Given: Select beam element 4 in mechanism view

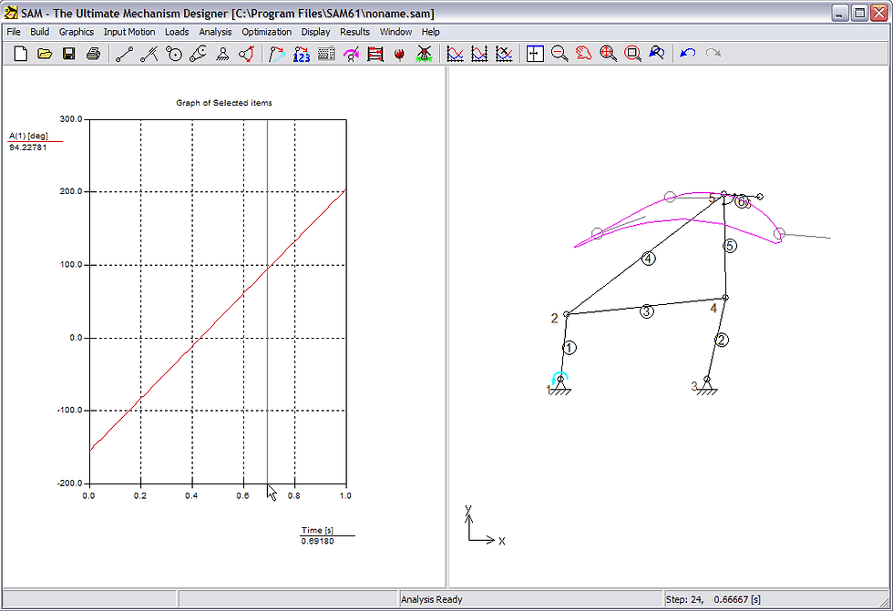Looking at the screenshot, I should pos(648,259).
